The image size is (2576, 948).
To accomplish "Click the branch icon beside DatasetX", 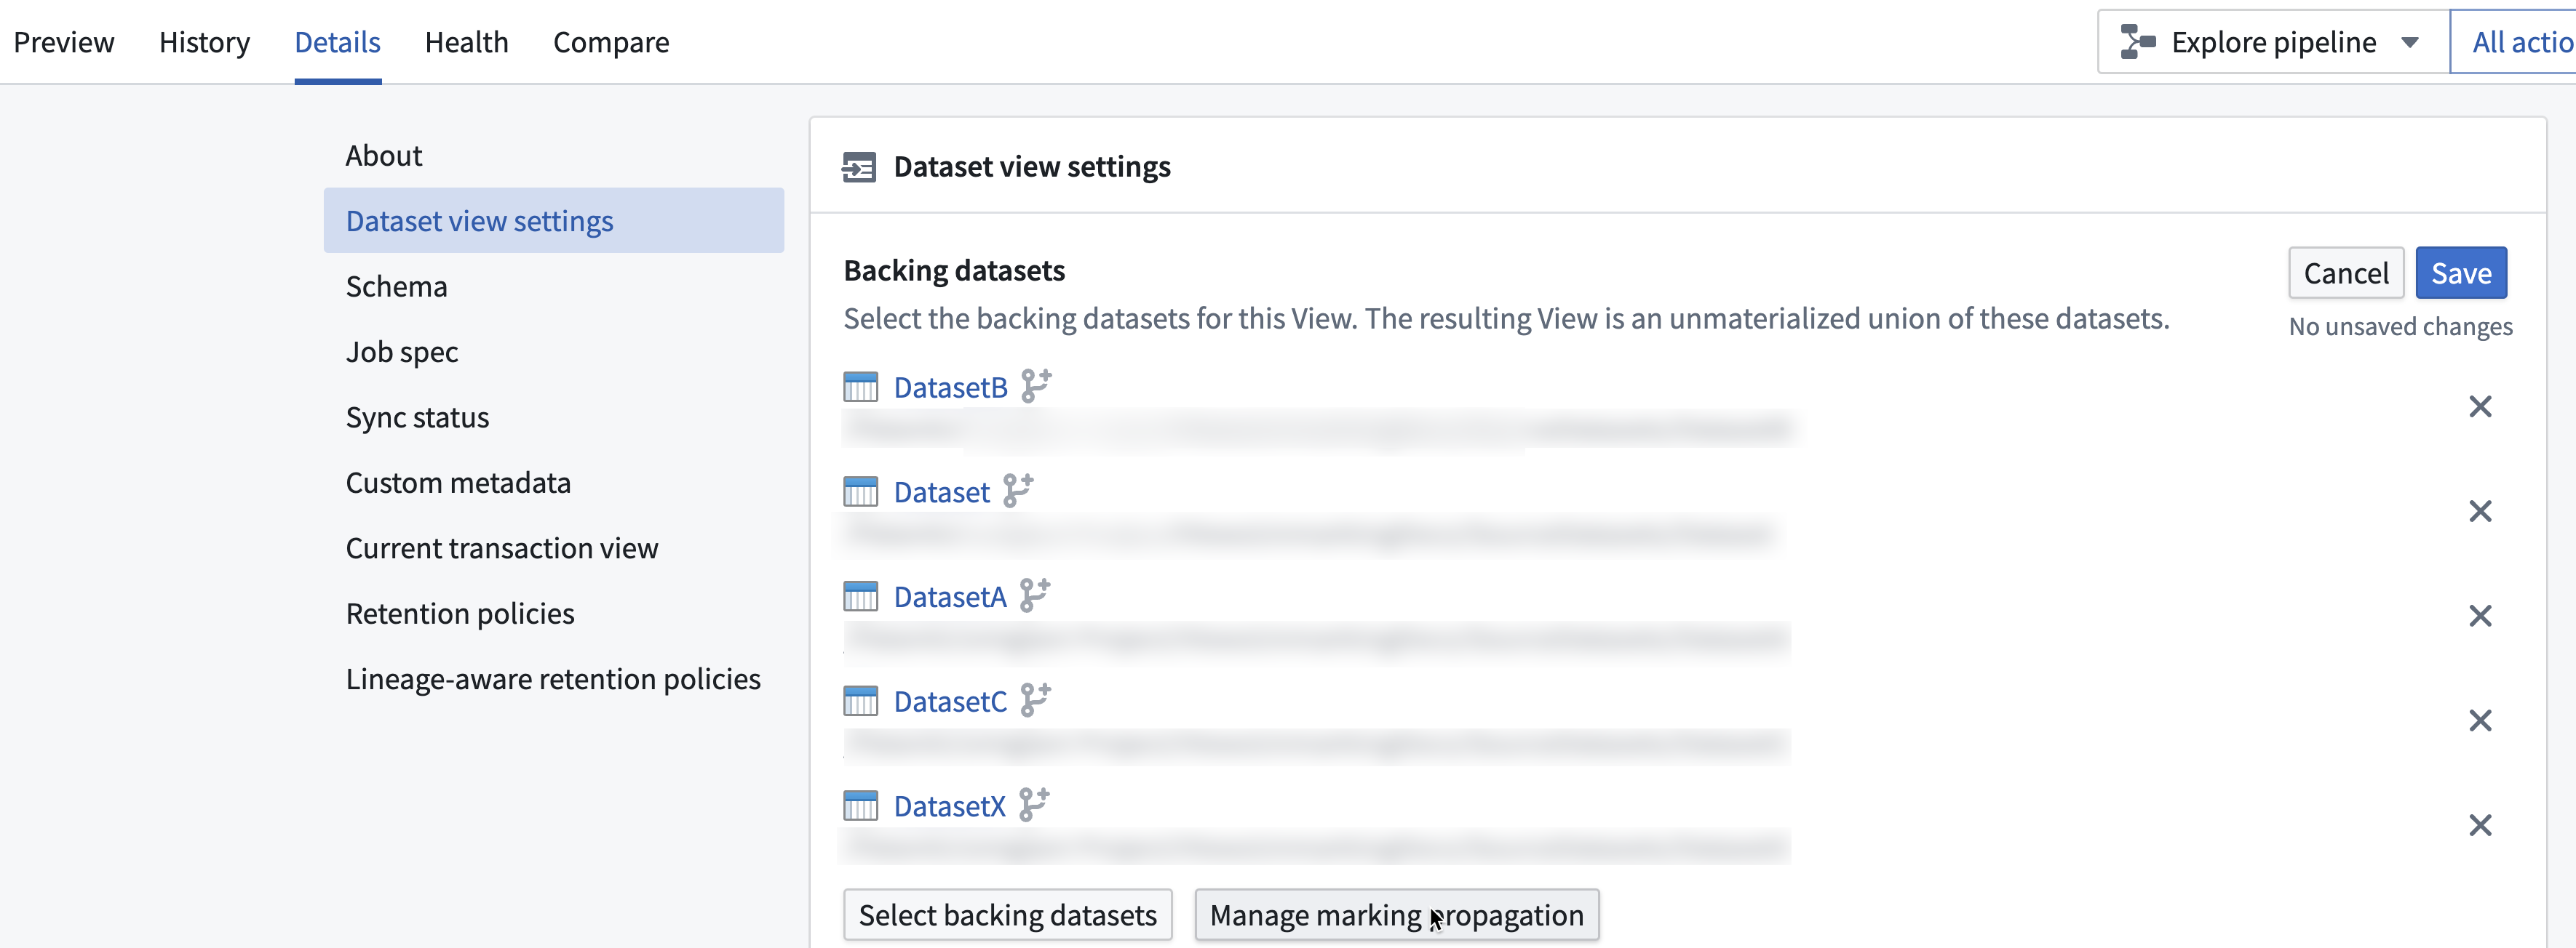I will click(x=1034, y=806).
